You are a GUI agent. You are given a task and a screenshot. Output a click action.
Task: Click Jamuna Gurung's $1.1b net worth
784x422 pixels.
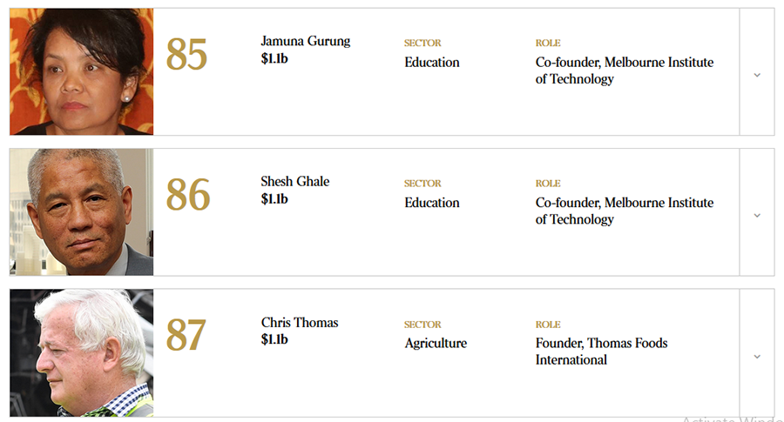click(x=274, y=59)
